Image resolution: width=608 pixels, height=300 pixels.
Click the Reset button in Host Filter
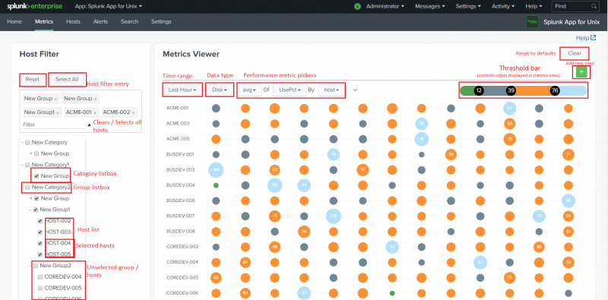pos(33,80)
